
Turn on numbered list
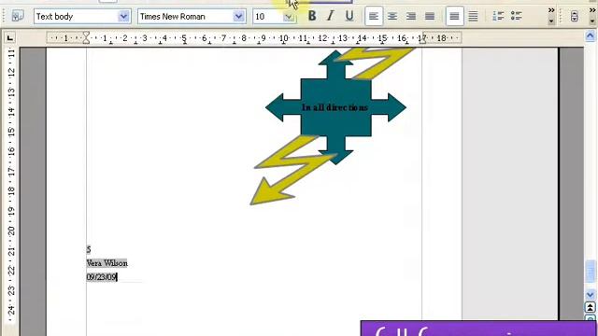[x=498, y=16]
